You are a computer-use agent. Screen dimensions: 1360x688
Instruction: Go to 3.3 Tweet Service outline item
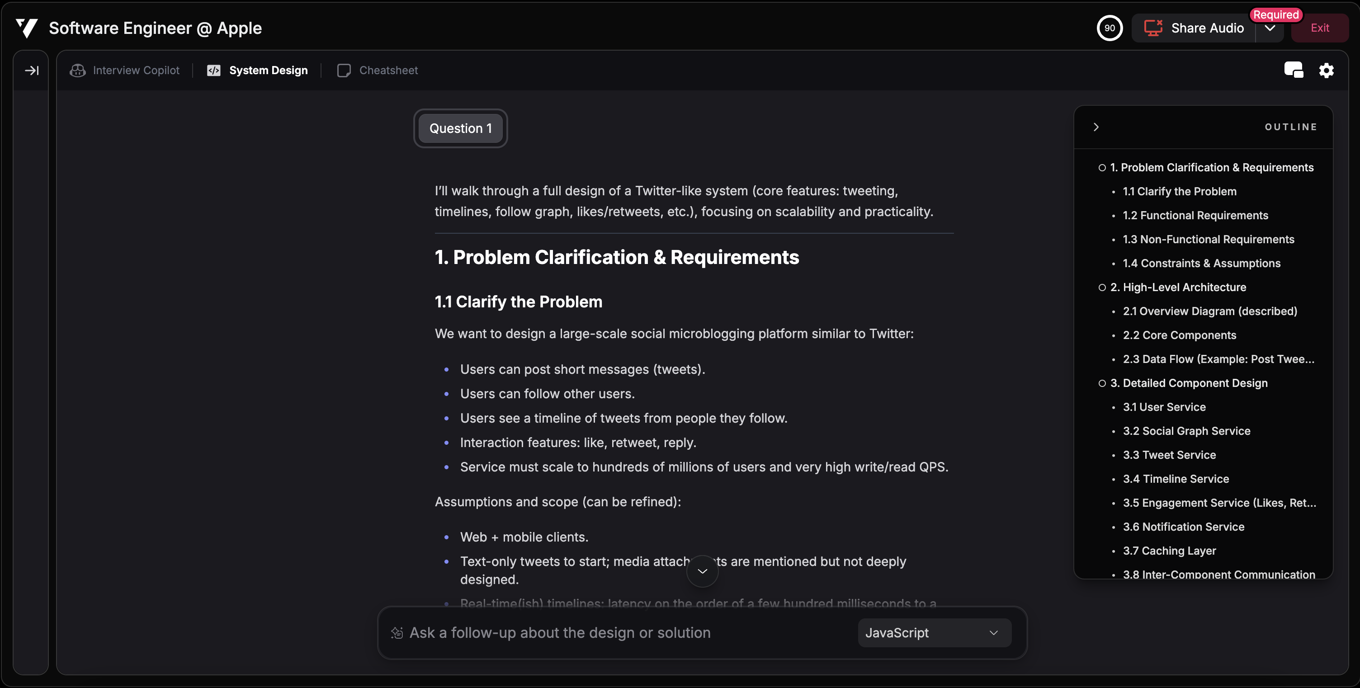pos(1169,455)
